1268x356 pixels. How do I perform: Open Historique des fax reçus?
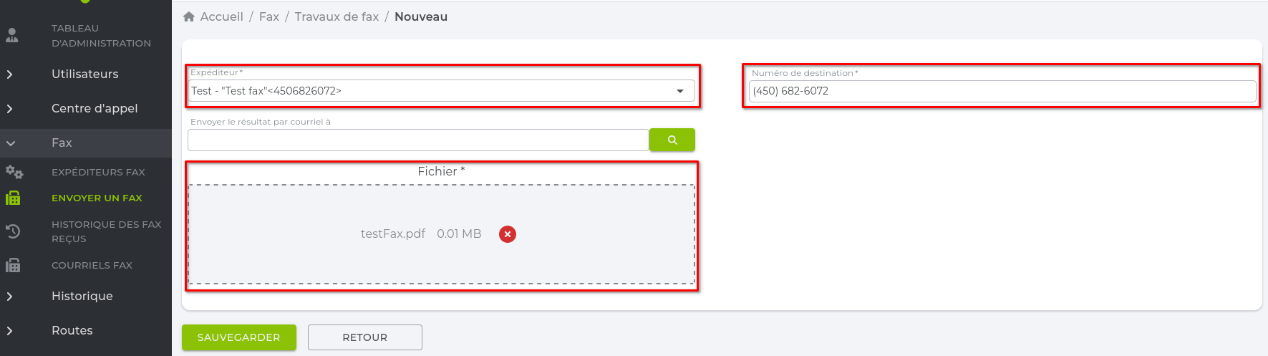(x=106, y=231)
